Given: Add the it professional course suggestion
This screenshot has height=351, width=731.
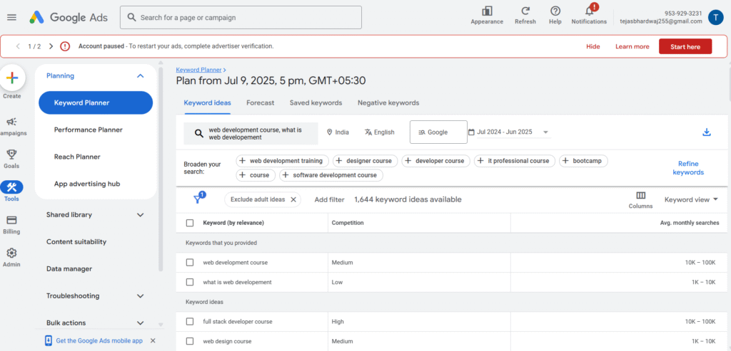Looking at the screenshot, I should (515, 161).
